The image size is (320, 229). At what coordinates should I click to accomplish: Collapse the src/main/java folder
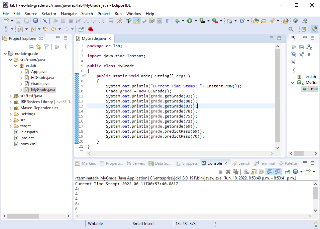(x=11, y=60)
